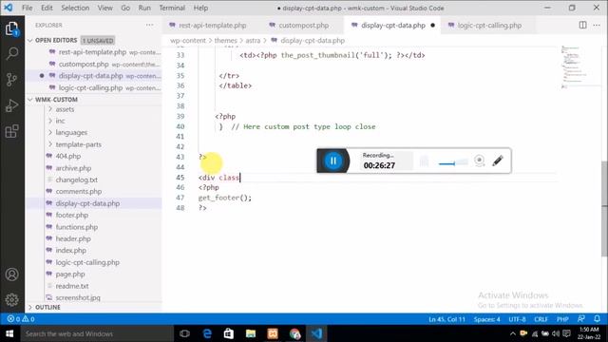Click the volume icon in system tray
608x342 pixels.
click(x=556, y=333)
